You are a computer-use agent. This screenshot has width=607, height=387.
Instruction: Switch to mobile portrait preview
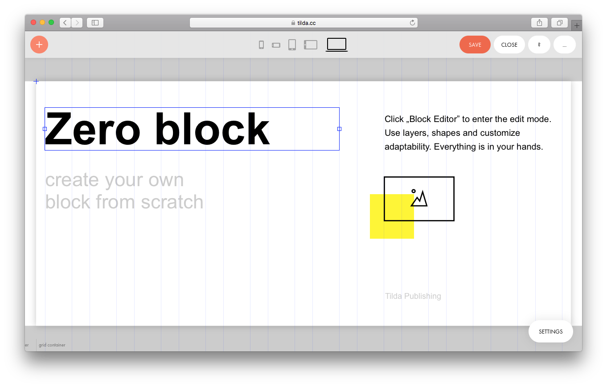tap(262, 45)
